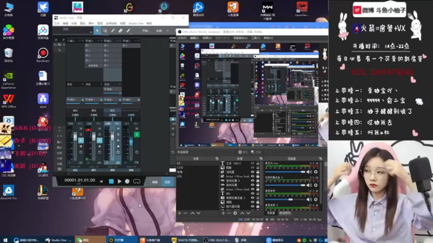The image size is (433, 243).
Task: Select the Range tool in Studio One toolbar
Action: click(x=105, y=31)
